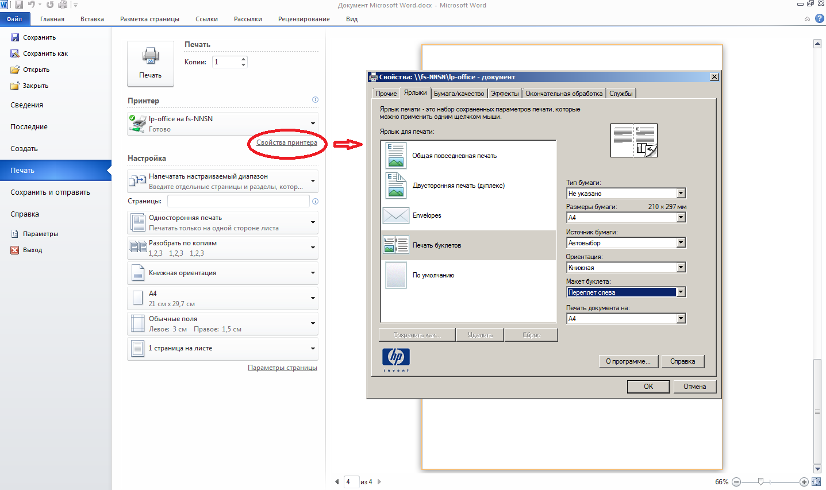Click Справка button in printer dialog

coord(682,361)
